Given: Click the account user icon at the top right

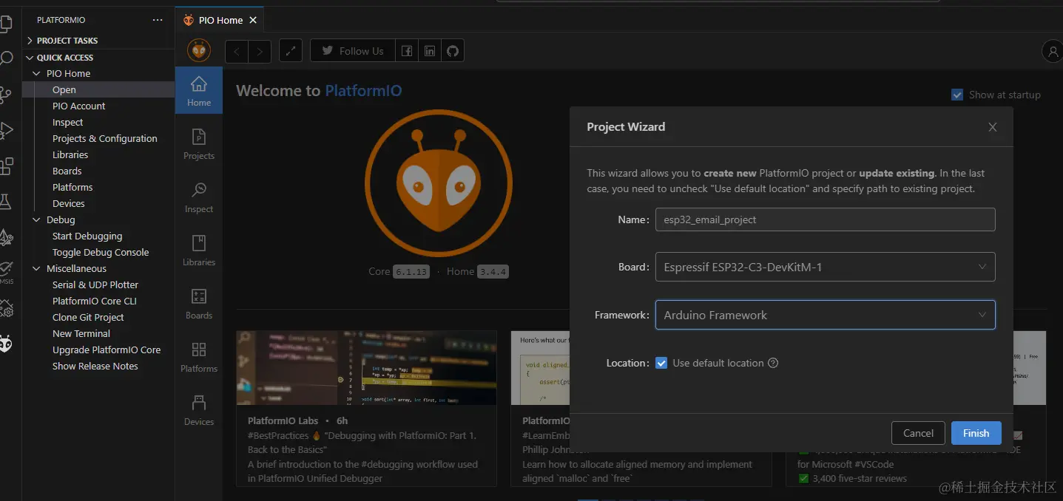Looking at the screenshot, I should [x=1053, y=51].
